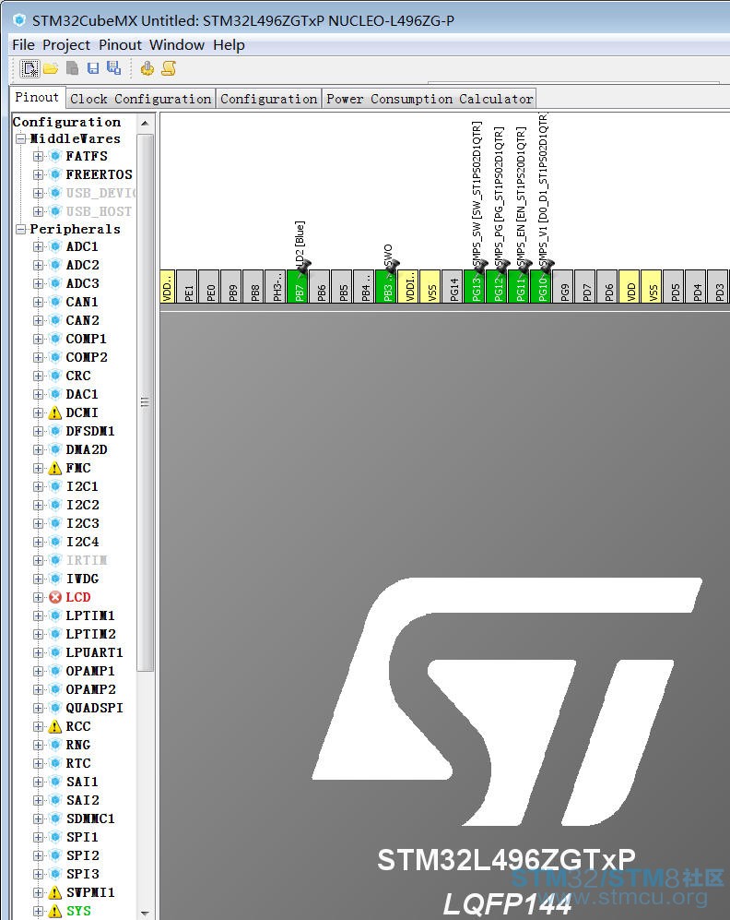Click the cube icon beside FREERTOS
The width and height of the screenshot is (730, 920).
coord(55,174)
